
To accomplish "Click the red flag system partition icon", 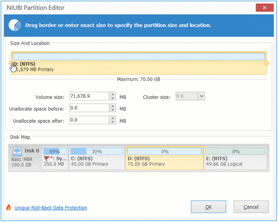I will [48, 158].
